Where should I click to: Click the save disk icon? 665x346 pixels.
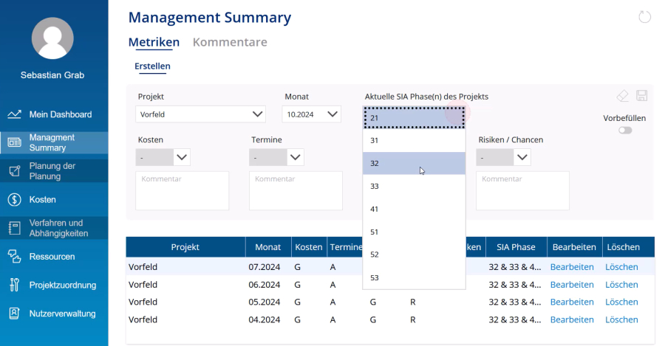coord(641,96)
